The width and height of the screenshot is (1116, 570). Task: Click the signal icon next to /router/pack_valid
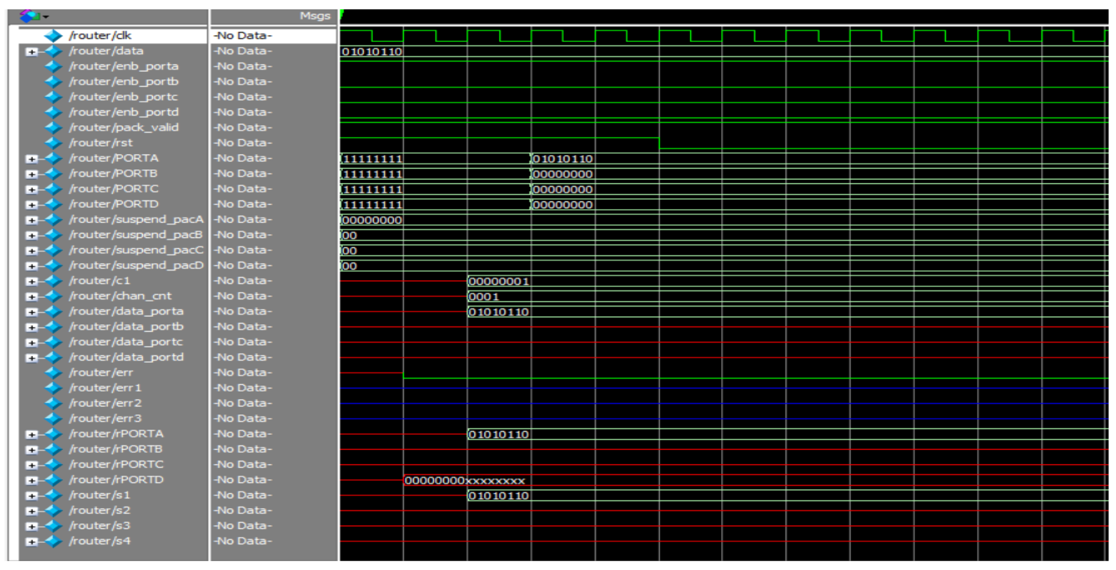pos(53,128)
